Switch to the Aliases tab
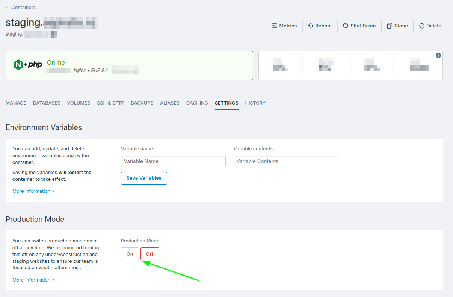 point(170,103)
